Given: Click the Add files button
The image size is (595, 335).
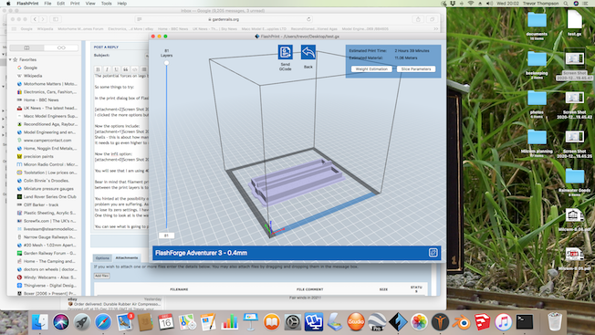Looking at the screenshot, I should click(101, 276).
